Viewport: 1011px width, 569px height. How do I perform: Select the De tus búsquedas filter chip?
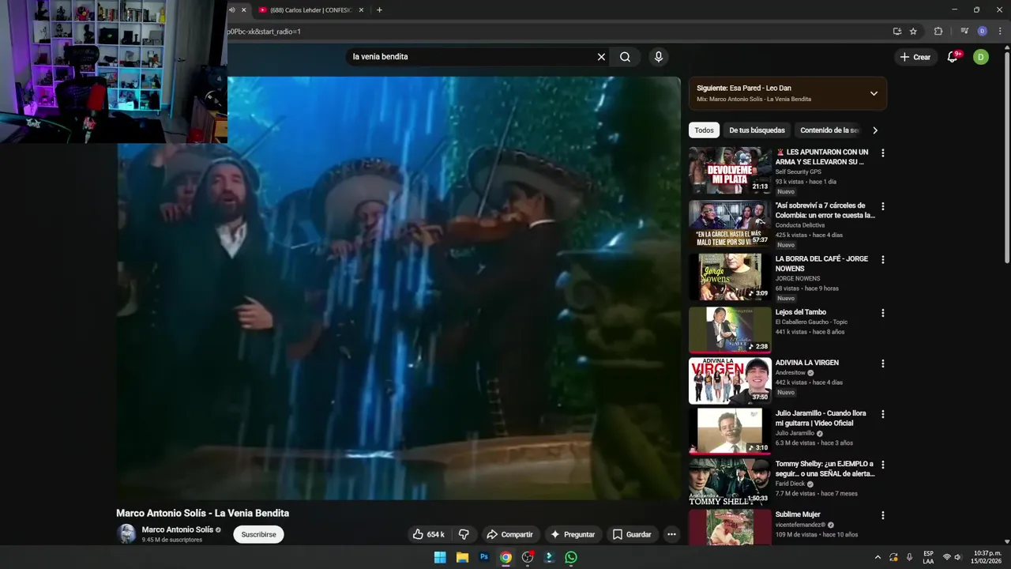click(757, 130)
